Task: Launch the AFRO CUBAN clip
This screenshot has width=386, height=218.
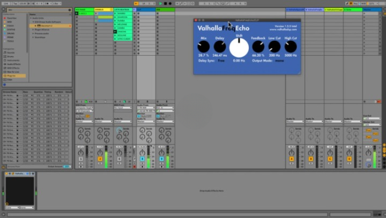Action: 115,39
